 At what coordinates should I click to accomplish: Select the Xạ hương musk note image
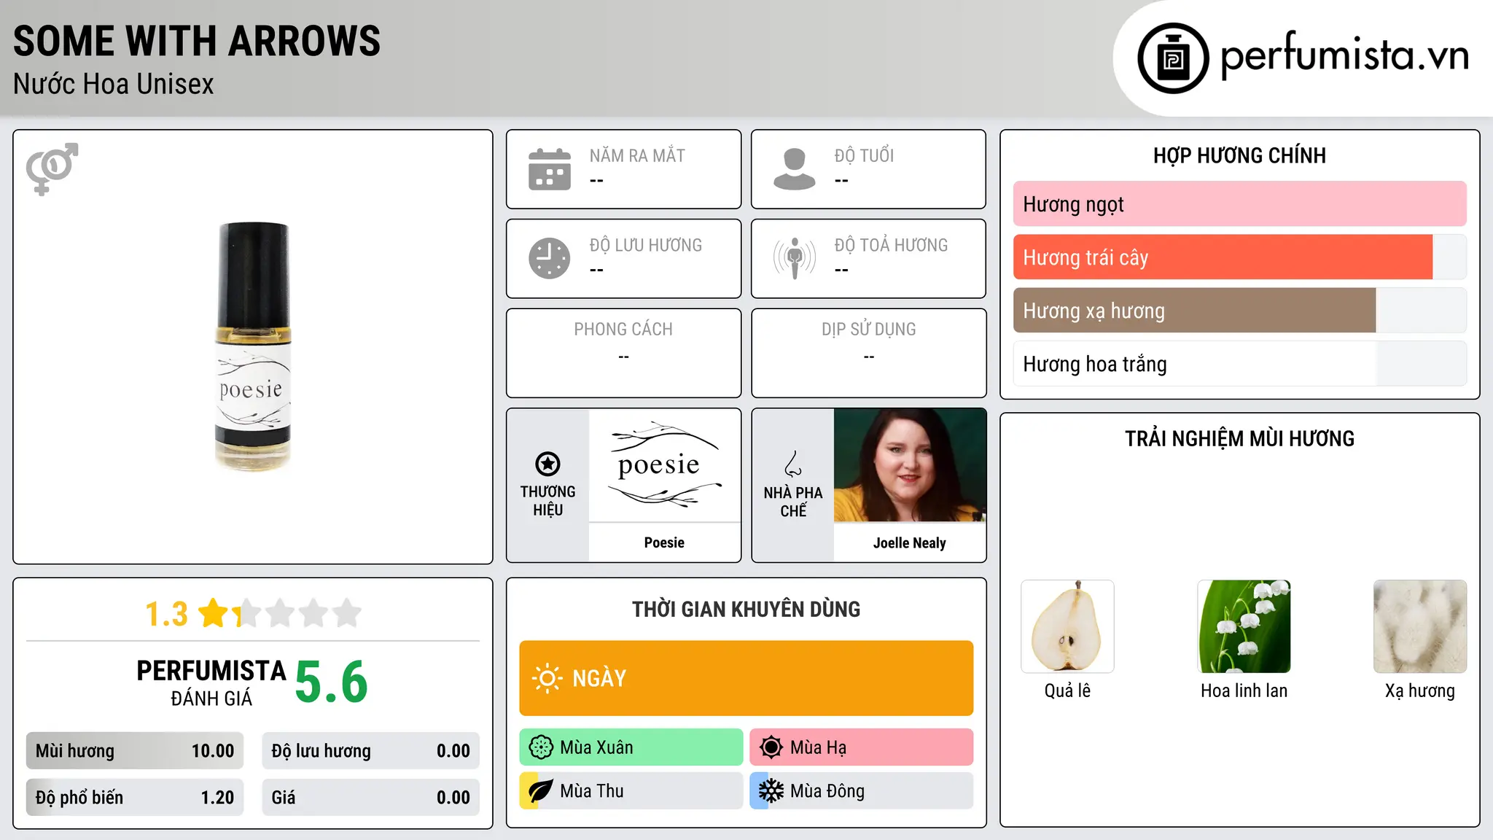[1420, 626]
